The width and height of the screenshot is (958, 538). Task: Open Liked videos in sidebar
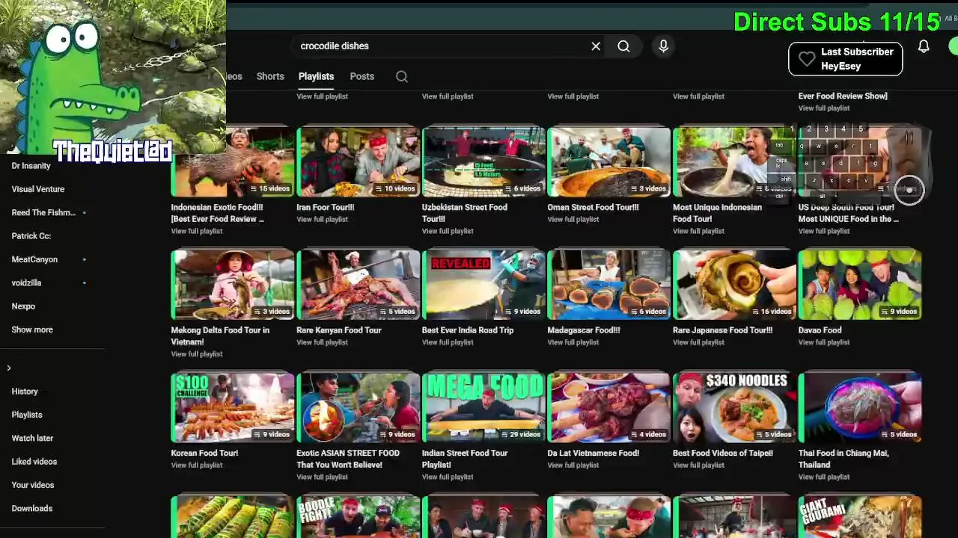tap(34, 462)
